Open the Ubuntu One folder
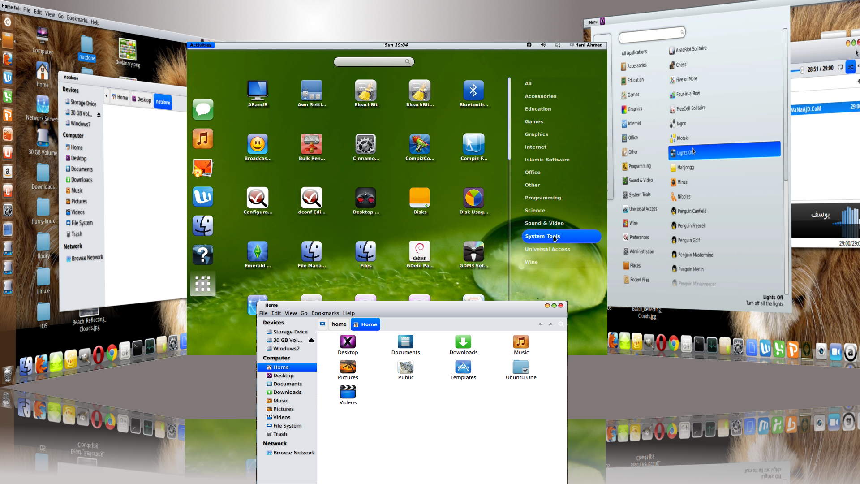Viewport: 860px width, 484px height. point(521,367)
